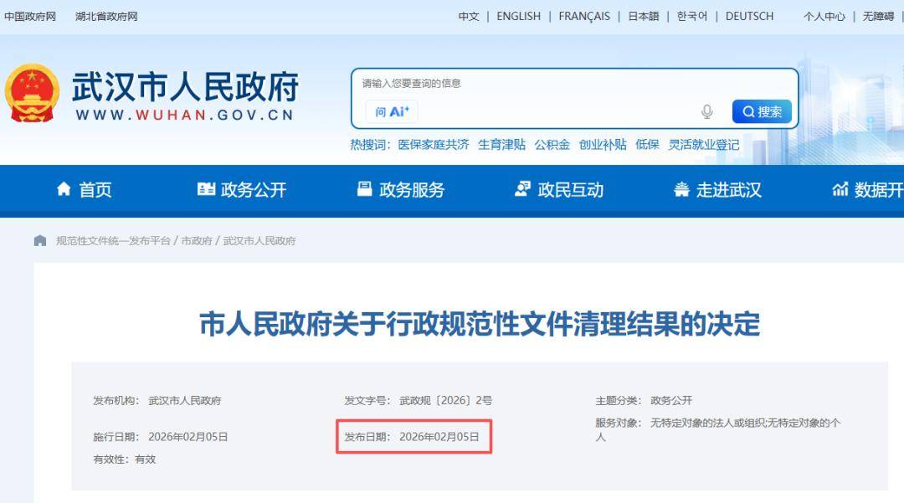Click the 政民互动 interaction icon

[523, 190]
